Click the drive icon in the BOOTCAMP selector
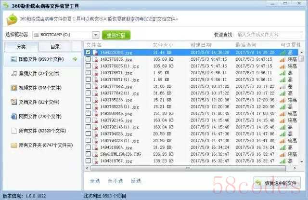Screen dimensions: 308x200 (36, 35)
